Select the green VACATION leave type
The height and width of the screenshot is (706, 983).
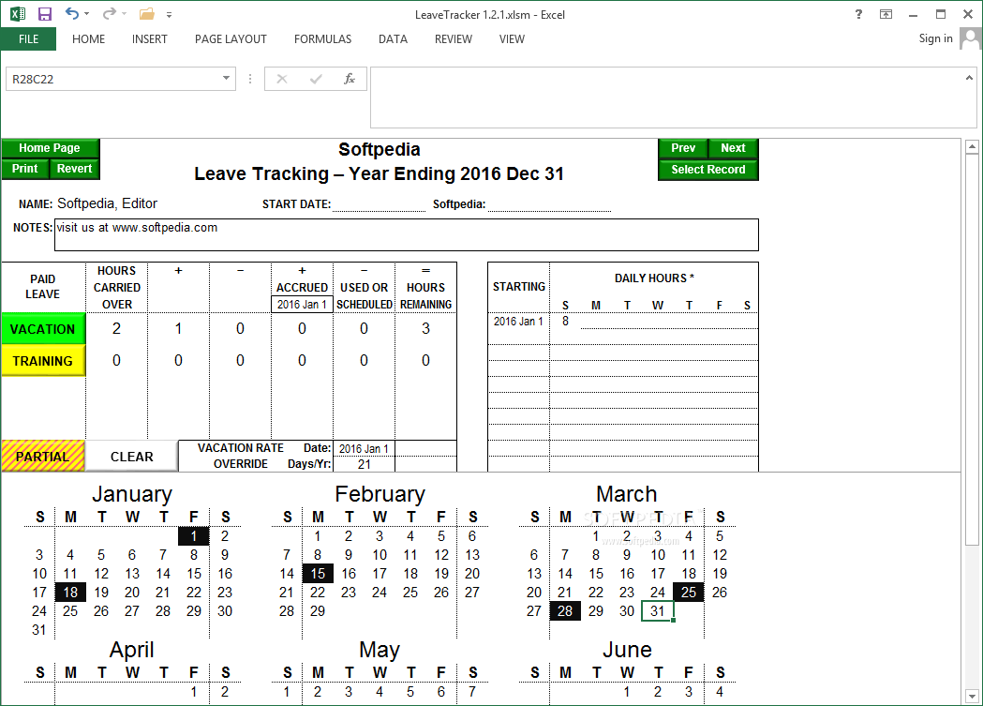click(x=42, y=328)
